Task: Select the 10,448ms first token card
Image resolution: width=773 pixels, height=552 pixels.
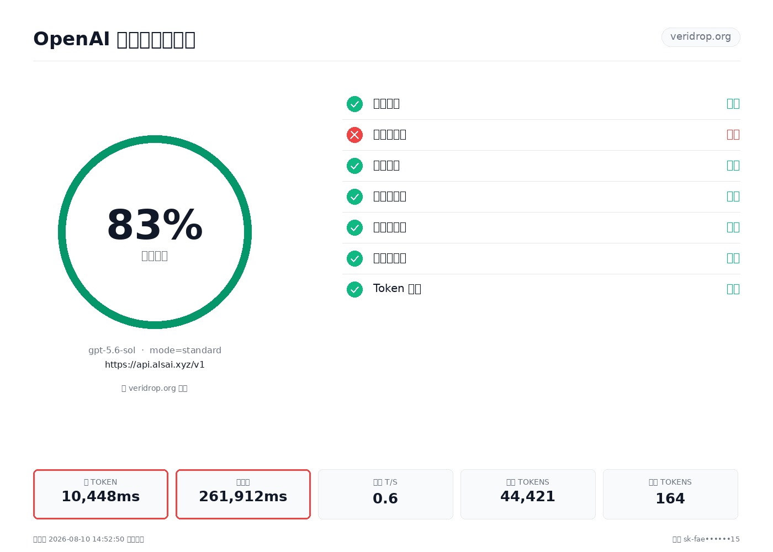Action: coord(100,494)
